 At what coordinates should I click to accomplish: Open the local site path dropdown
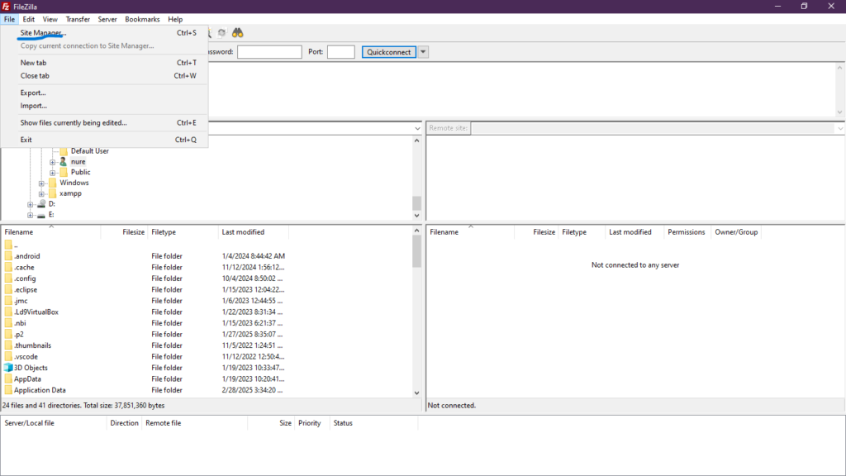[x=417, y=128]
